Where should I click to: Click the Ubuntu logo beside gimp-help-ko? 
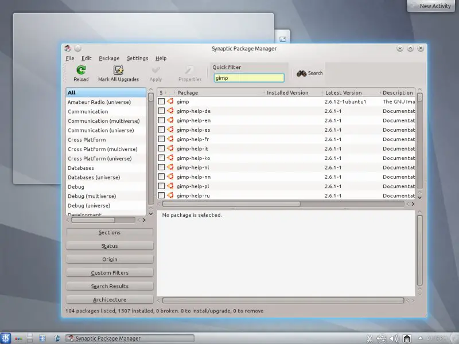[x=170, y=158]
